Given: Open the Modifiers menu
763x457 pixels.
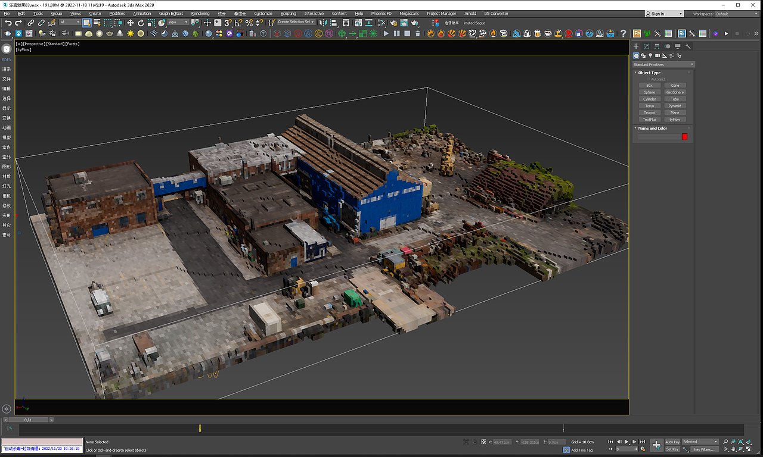Looking at the screenshot, I should pos(117,14).
